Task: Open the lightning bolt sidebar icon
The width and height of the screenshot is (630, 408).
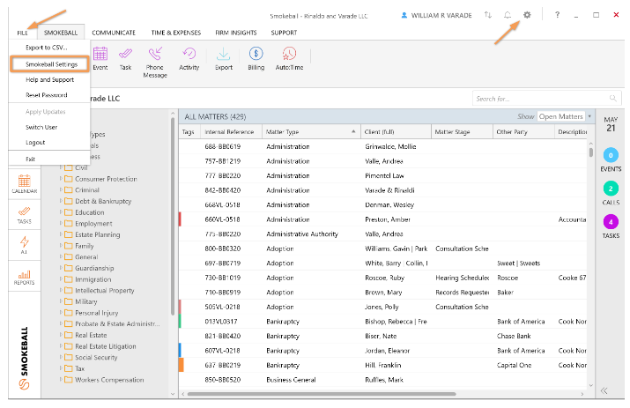Action: [x=24, y=245]
